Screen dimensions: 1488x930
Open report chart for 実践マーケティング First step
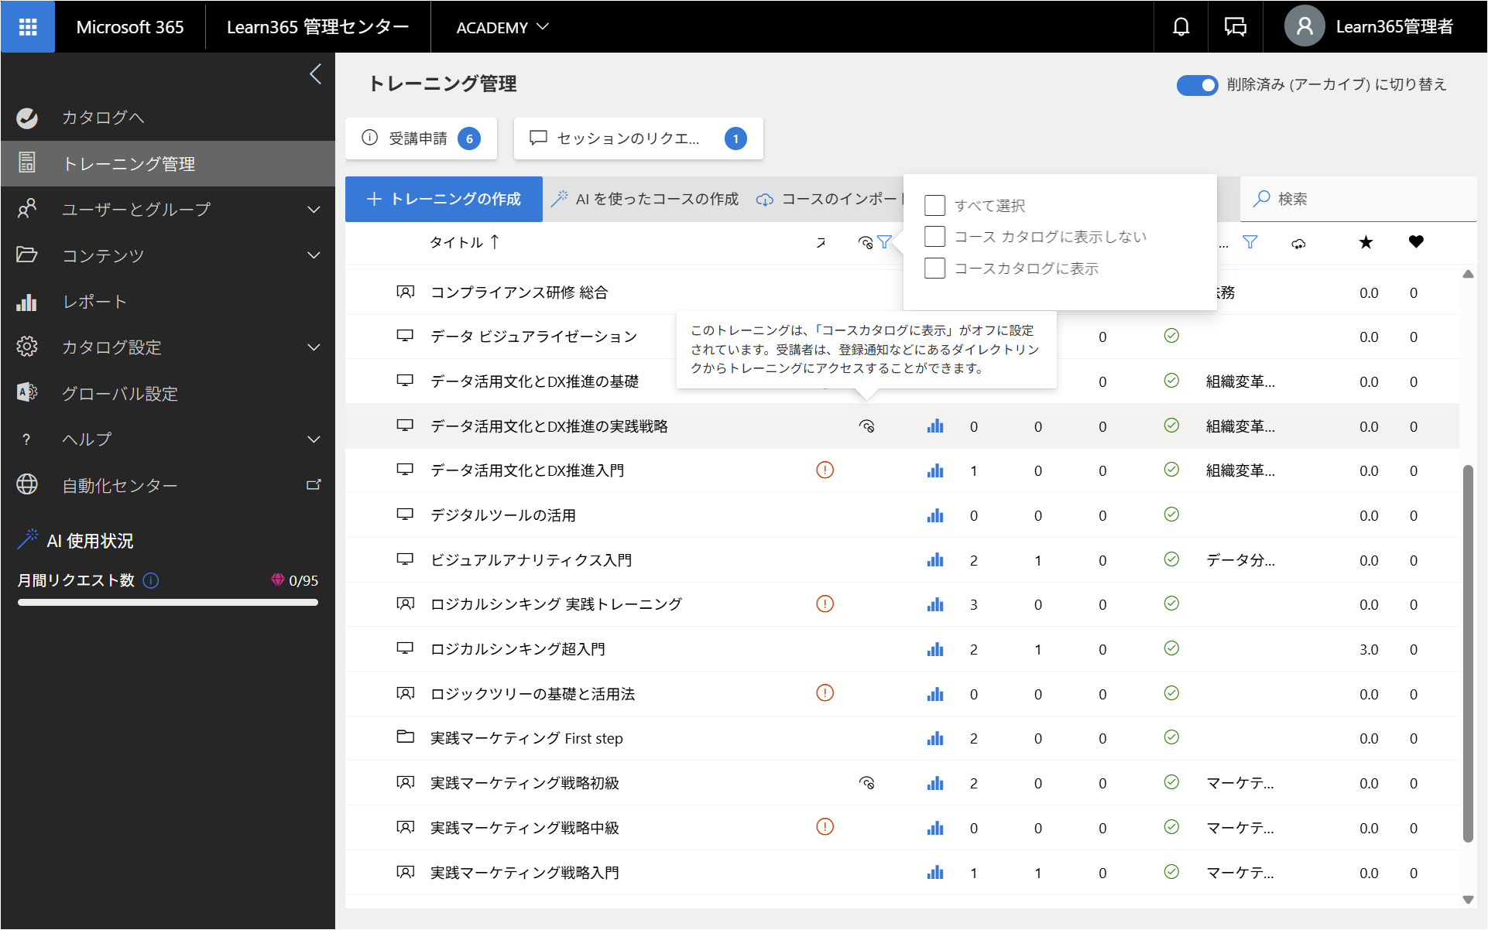(x=935, y=738)
